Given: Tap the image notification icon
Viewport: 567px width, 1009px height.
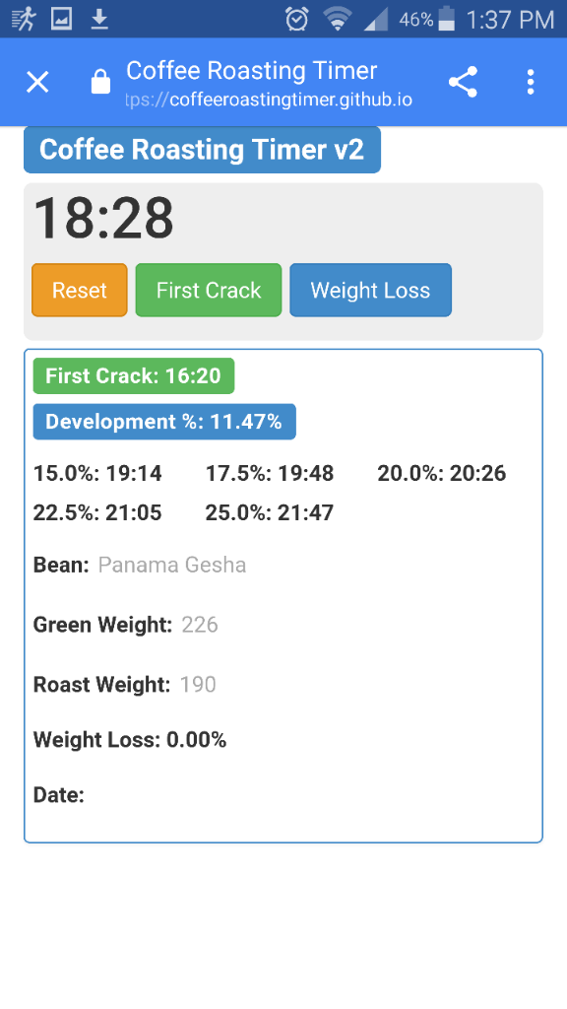Looking at the screenshot, I should (62, 20).
